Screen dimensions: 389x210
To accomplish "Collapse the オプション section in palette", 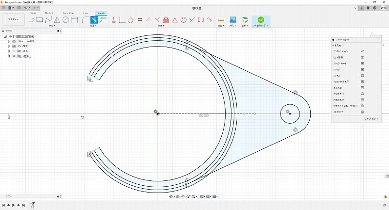I will [x=334, y=45].
